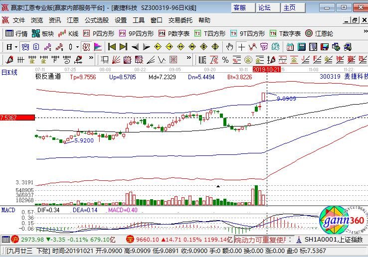Screen dimensions: 368x257
Task: Expand the candlestick style dropdown arrow
Action: (x=77, y=47)
